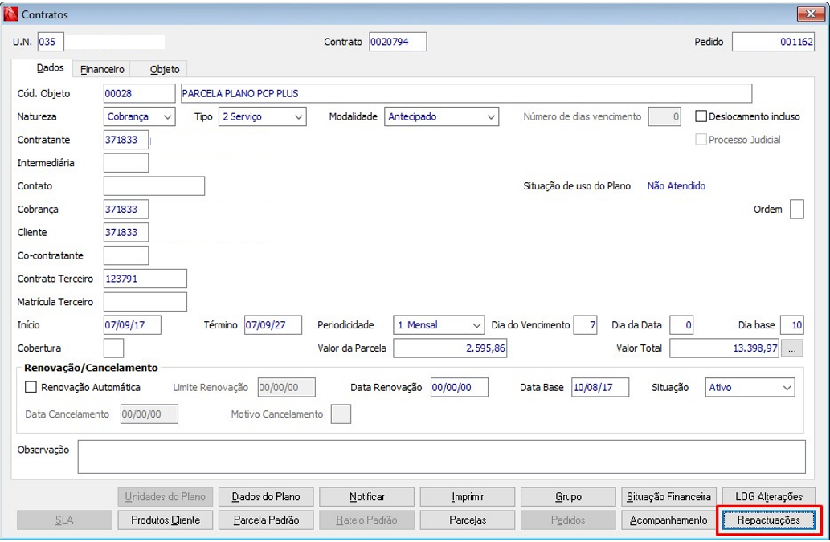Click the Situação Financeira button

668,496
